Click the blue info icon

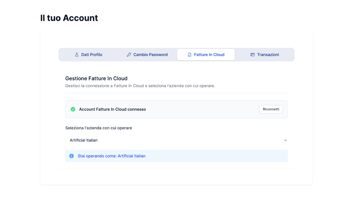tap(71, 156)
